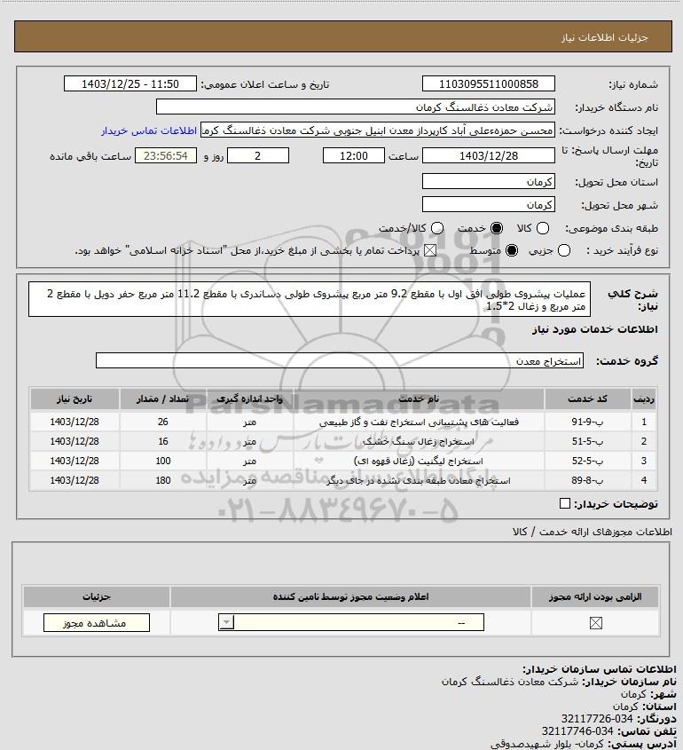Click اطلاعات خدمات مورد نیاز heading
683x750 pixels.
[595, 329]
